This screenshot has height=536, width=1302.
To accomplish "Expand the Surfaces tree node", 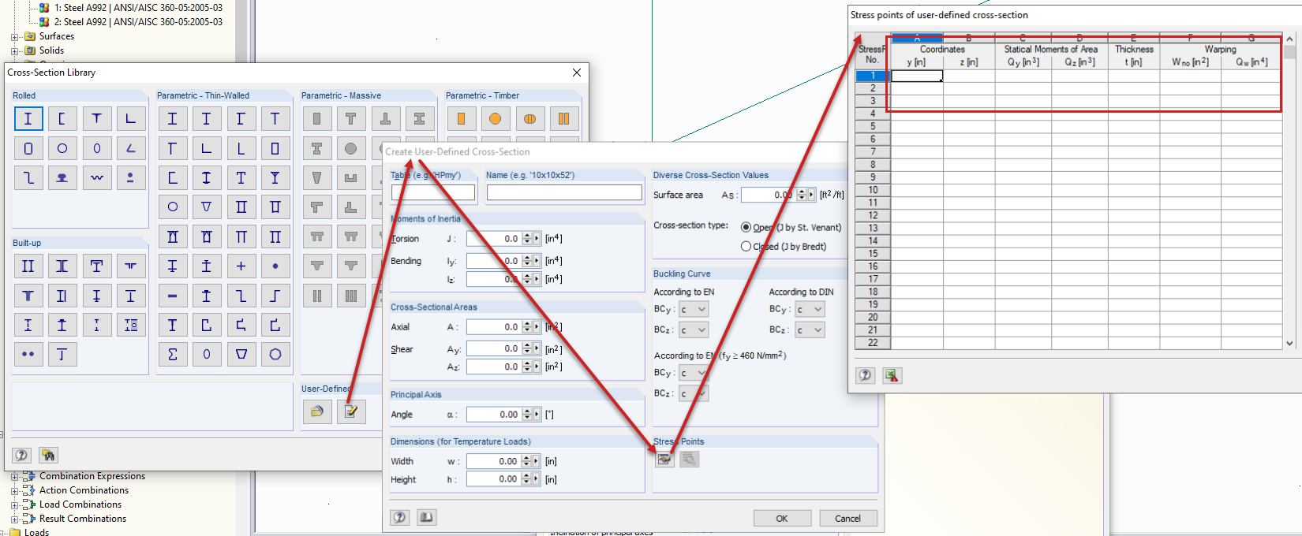I will pyautogui.click(x=14, y=37).
